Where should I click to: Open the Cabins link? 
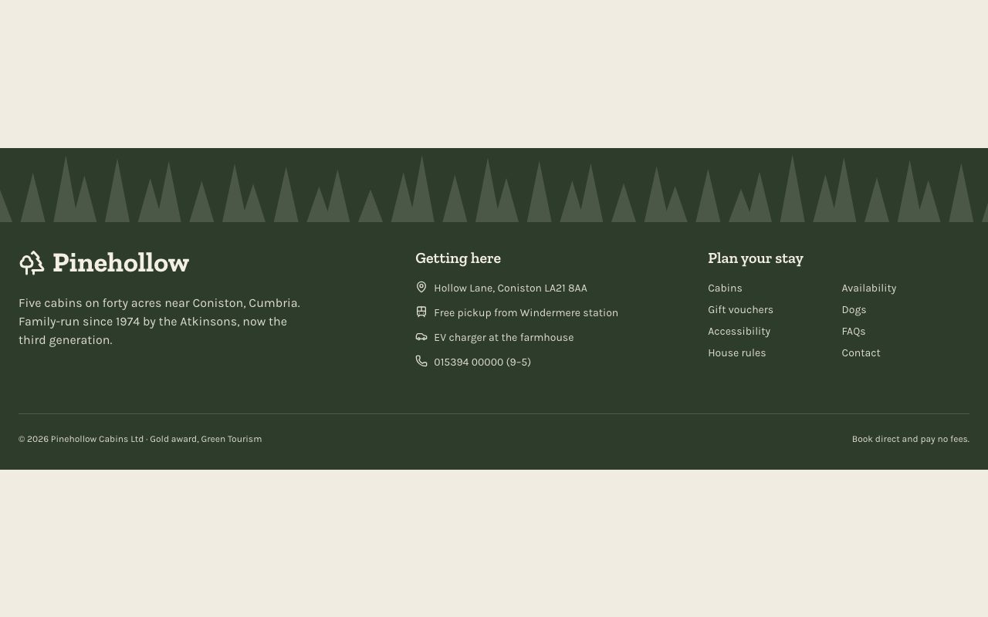click(x=725, y=288)
